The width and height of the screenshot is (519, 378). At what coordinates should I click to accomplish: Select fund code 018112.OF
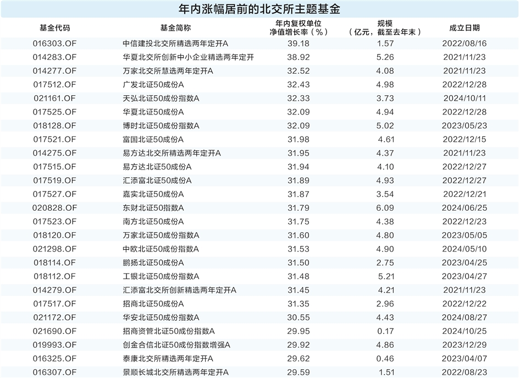(x=54, y=276)
